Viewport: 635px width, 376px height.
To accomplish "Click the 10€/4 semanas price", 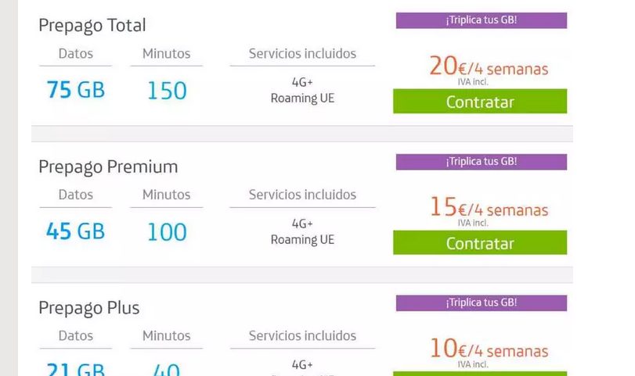I will (x=489, y=349).
